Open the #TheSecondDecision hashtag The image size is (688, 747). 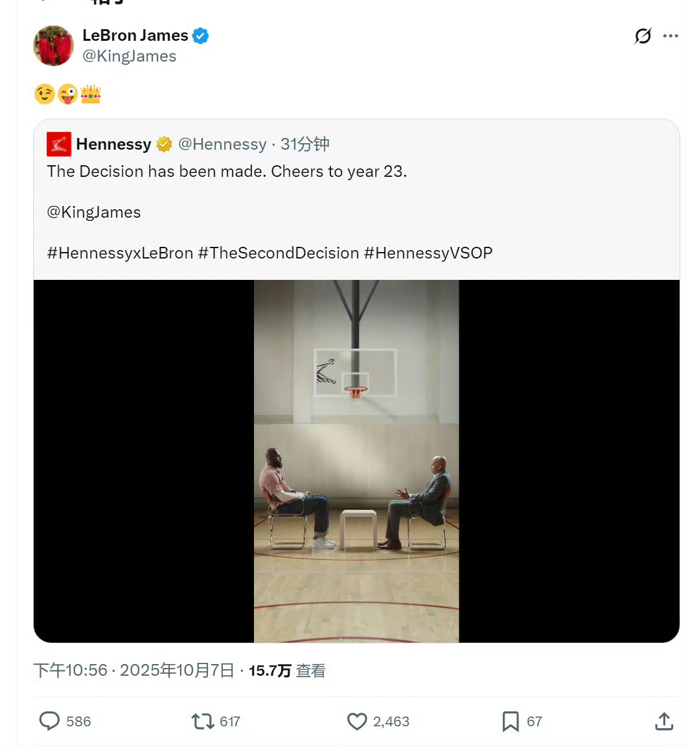(x=279, y=253)
